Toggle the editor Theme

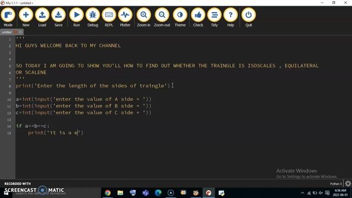pos(180,17)
